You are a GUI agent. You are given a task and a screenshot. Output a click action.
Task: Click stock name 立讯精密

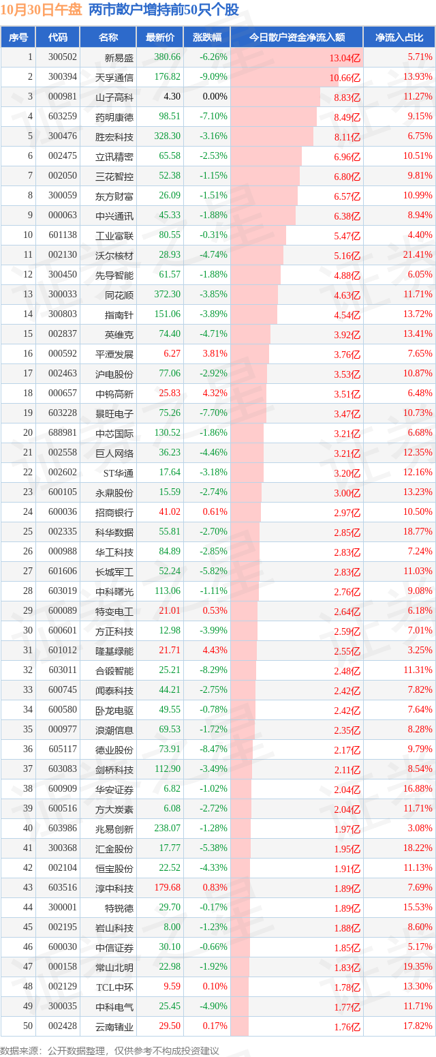pyautogui.click(x=114, y=157)
